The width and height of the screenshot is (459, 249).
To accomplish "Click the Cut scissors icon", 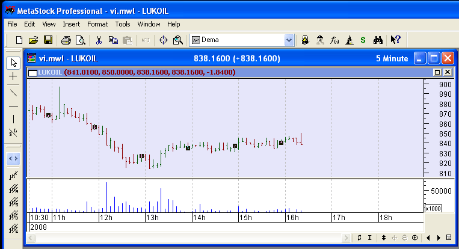I will click(x=99, y=40).
